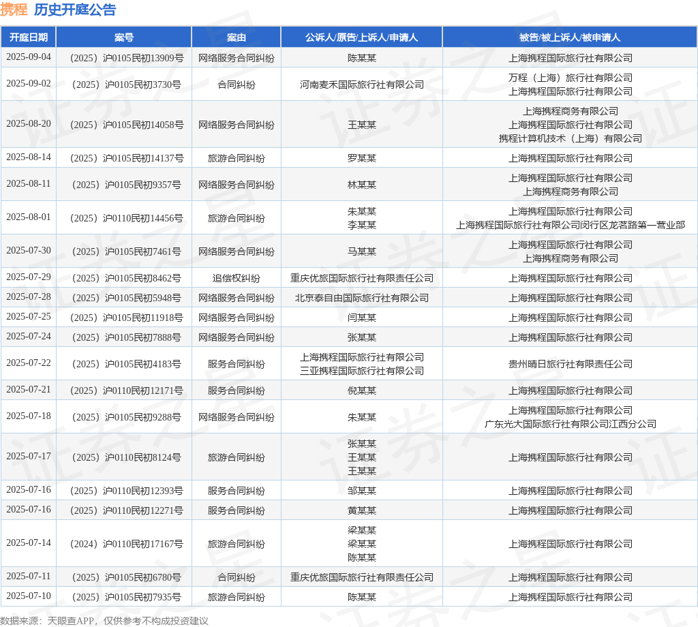Click case number (2025)沪0105民初9357号
This screenshot has width=698, height=627.
tap(127, 185)
